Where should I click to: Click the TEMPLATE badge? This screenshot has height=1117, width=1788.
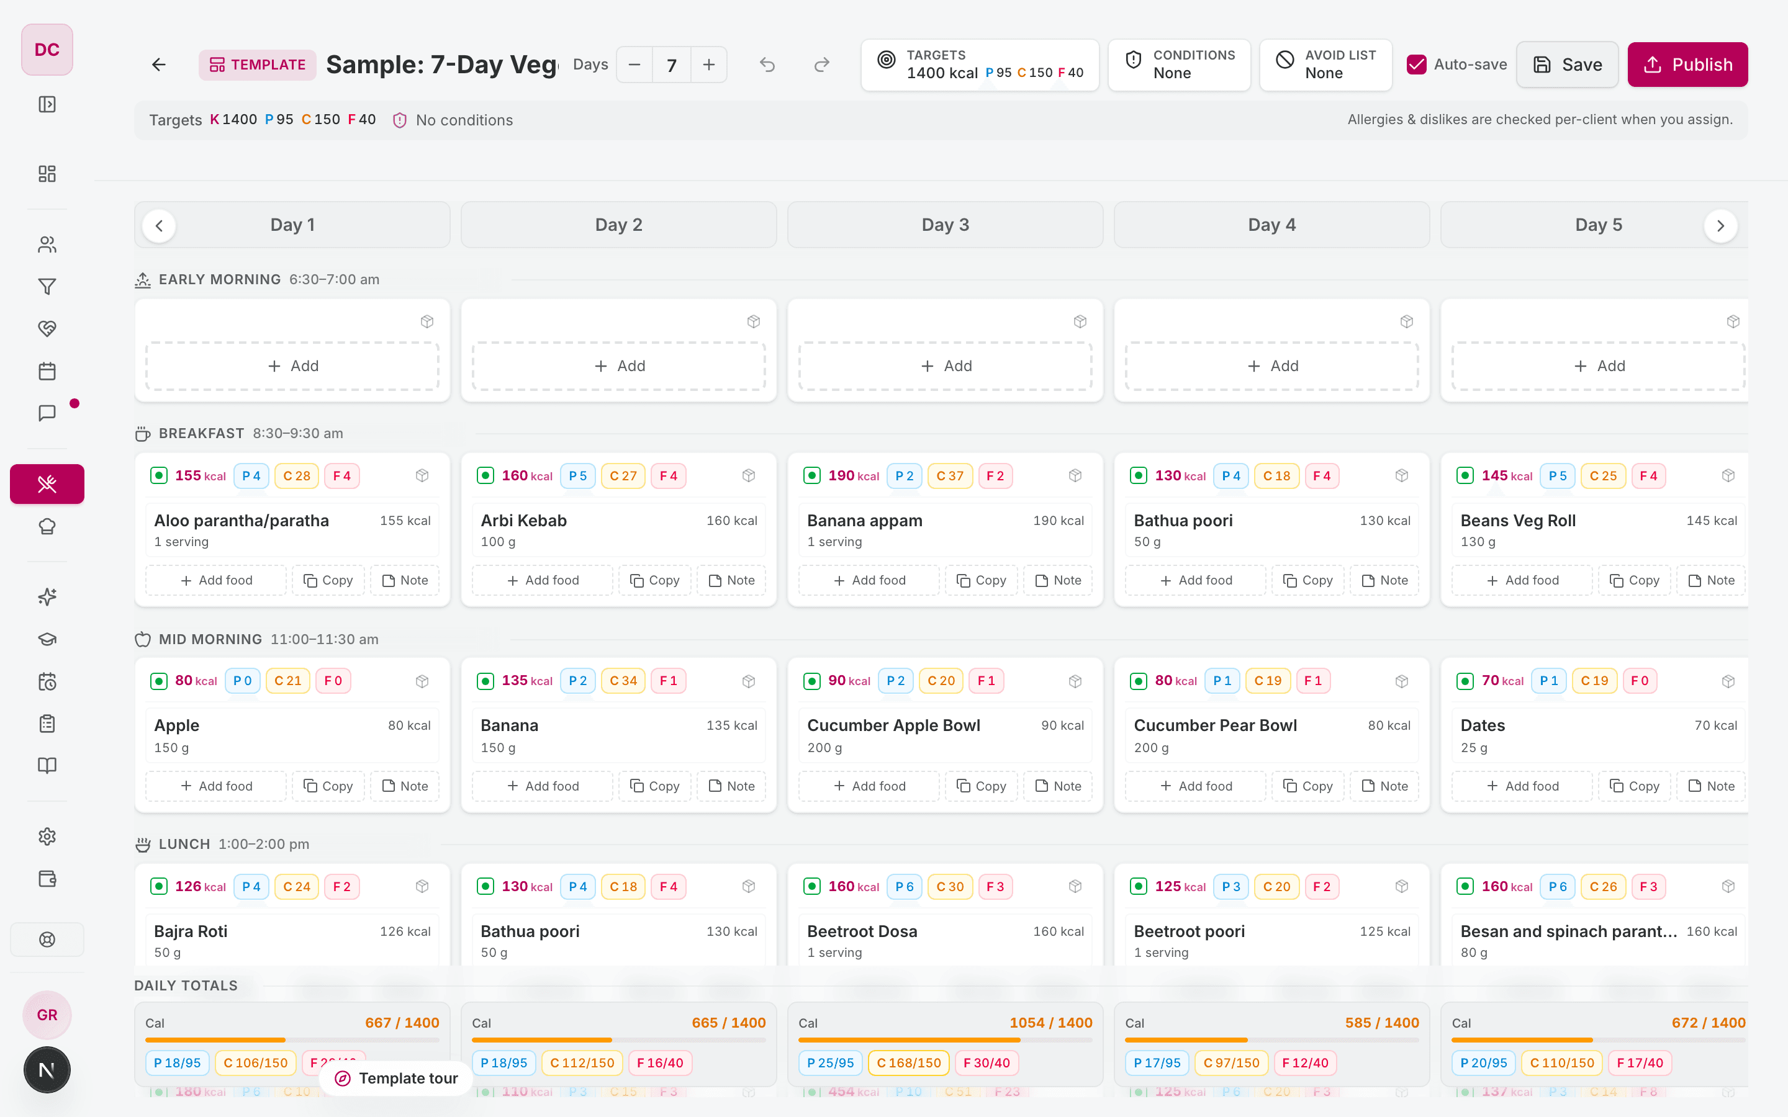tap(257, 65)
